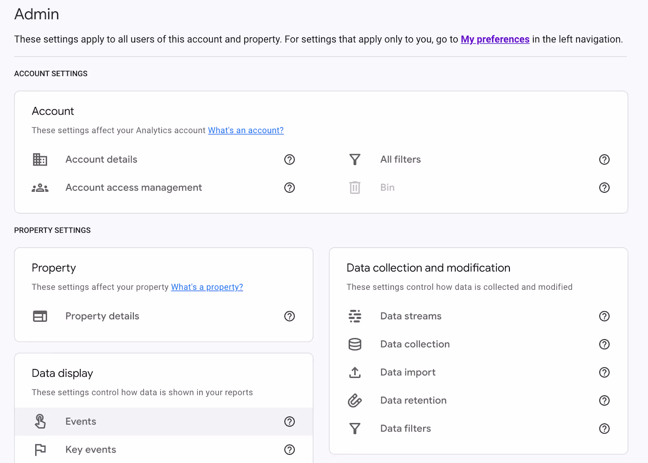Click the Data streams icon
The image size is (648, 463).
pyautogui.click(x=355, y=316)
